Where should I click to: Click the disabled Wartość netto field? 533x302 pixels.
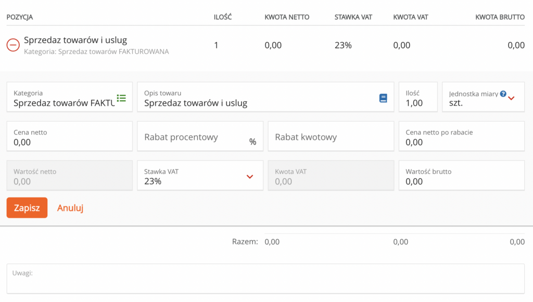coord(69,176)
